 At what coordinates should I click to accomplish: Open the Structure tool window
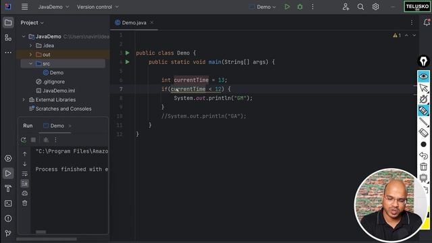(8, 38)
